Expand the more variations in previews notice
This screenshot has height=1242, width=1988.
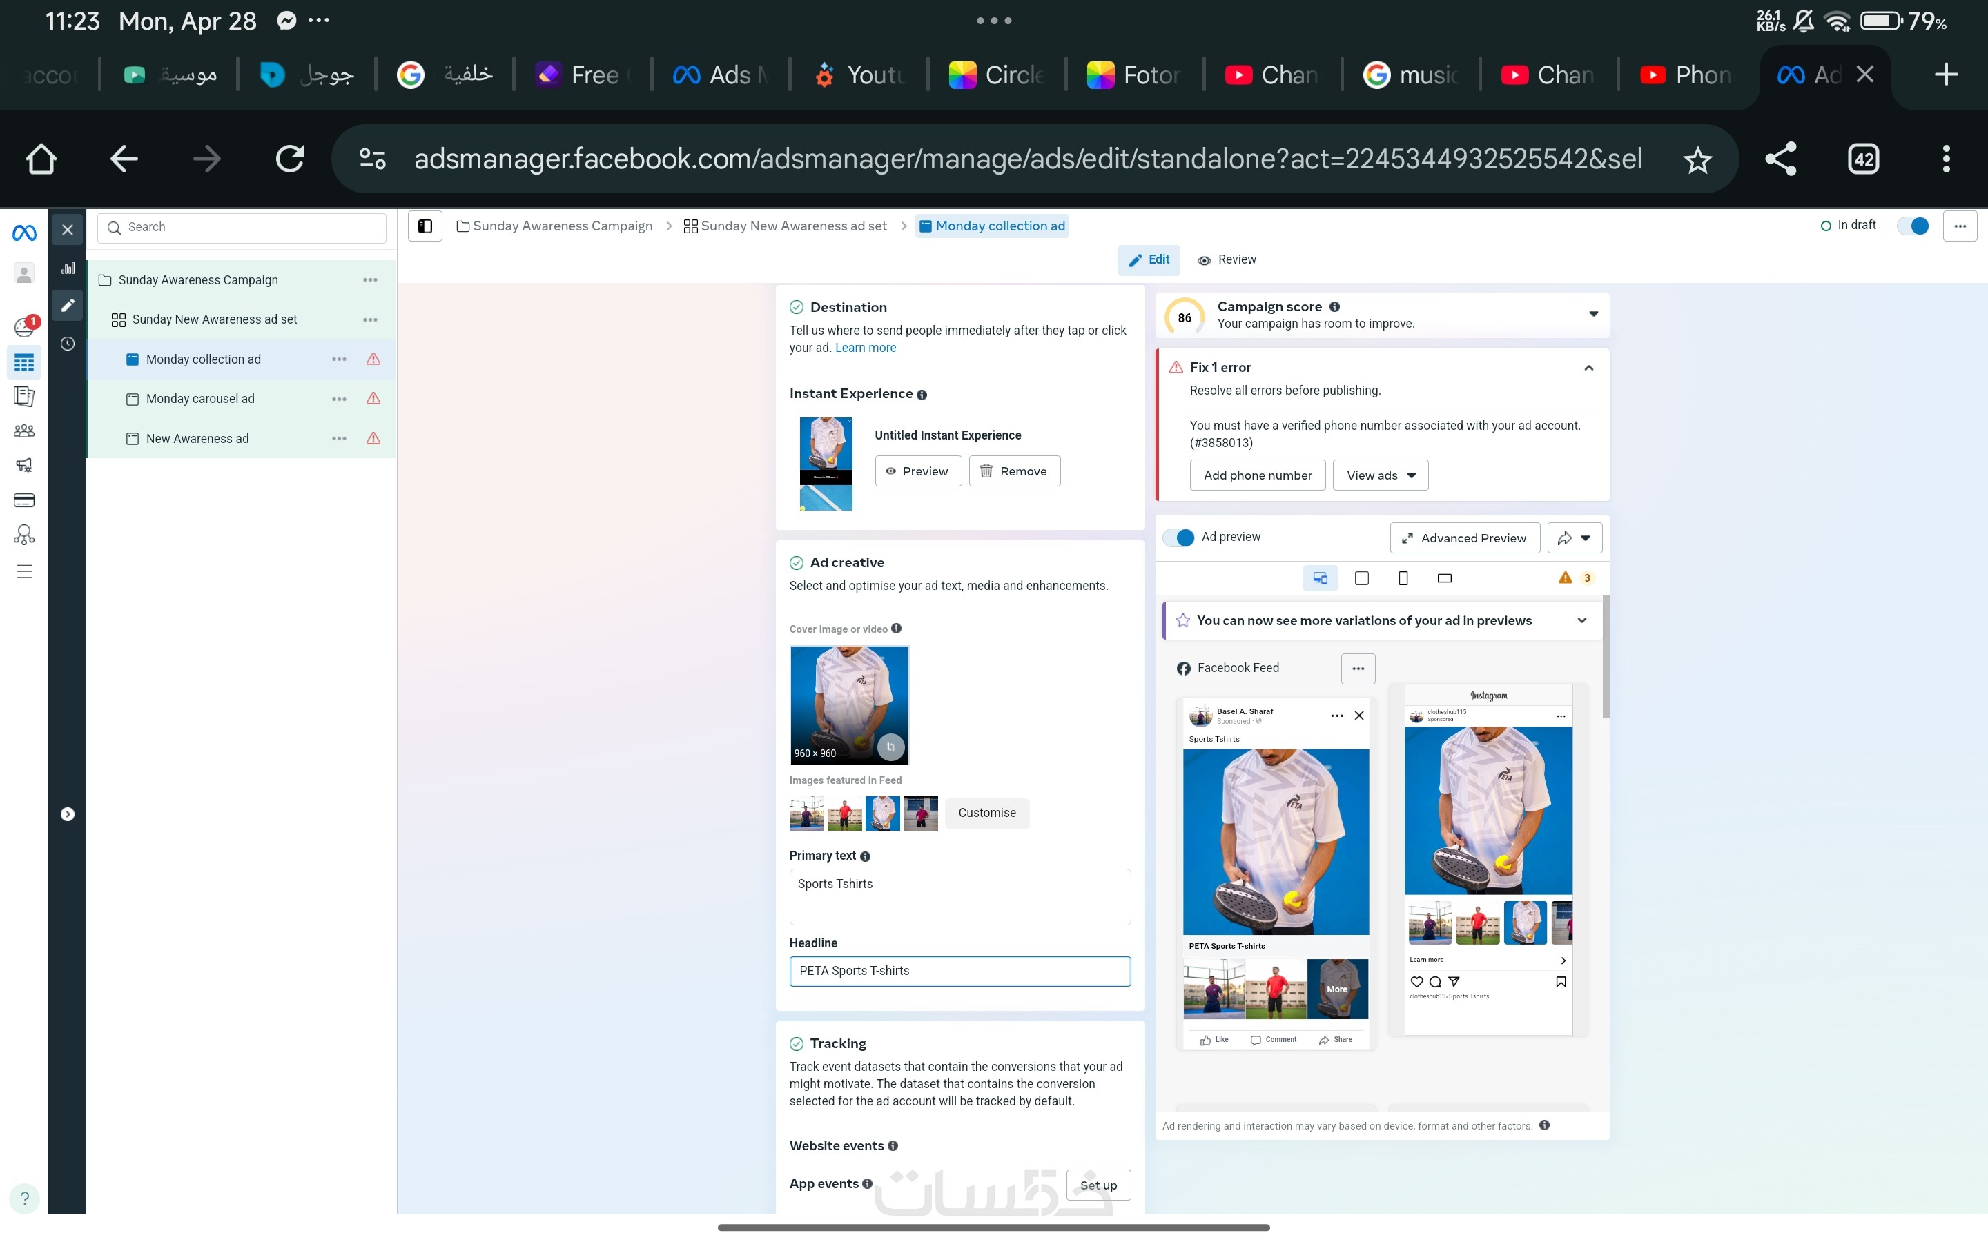click(x=1581, y=620)
